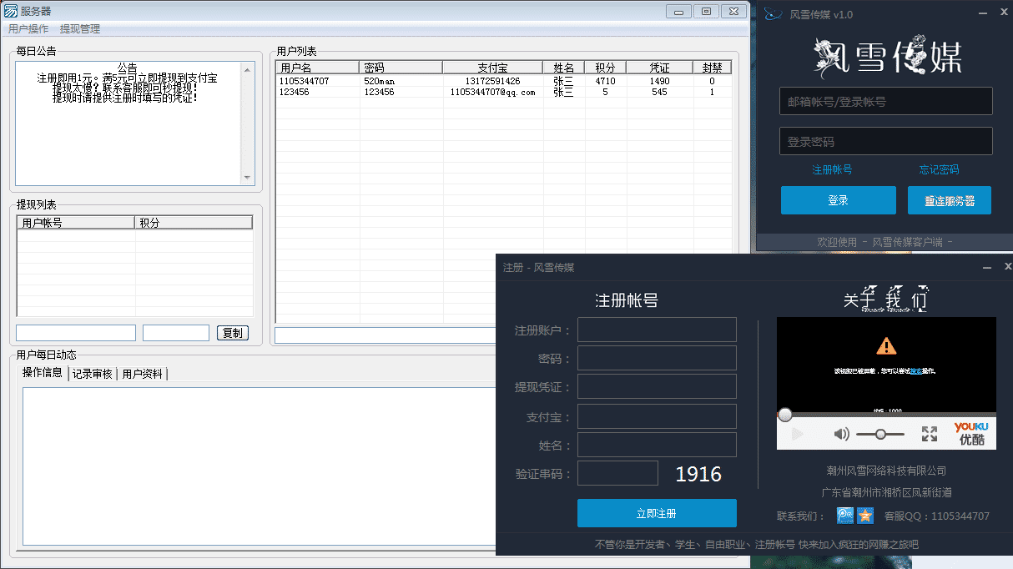Click the warning triangle in video

[x=886, y=345]
